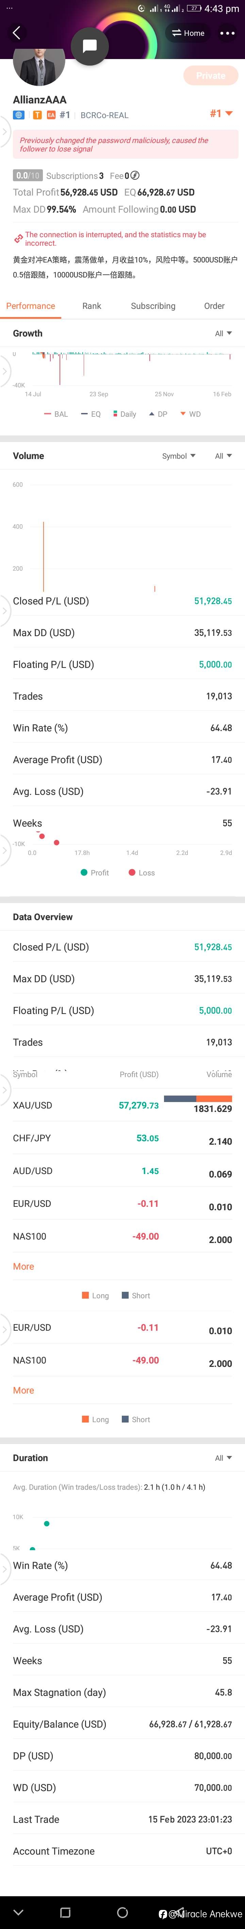Tap the broken link connection icon
The height and width of the screenshot is (1929, 245).
[x=18, y=239]
